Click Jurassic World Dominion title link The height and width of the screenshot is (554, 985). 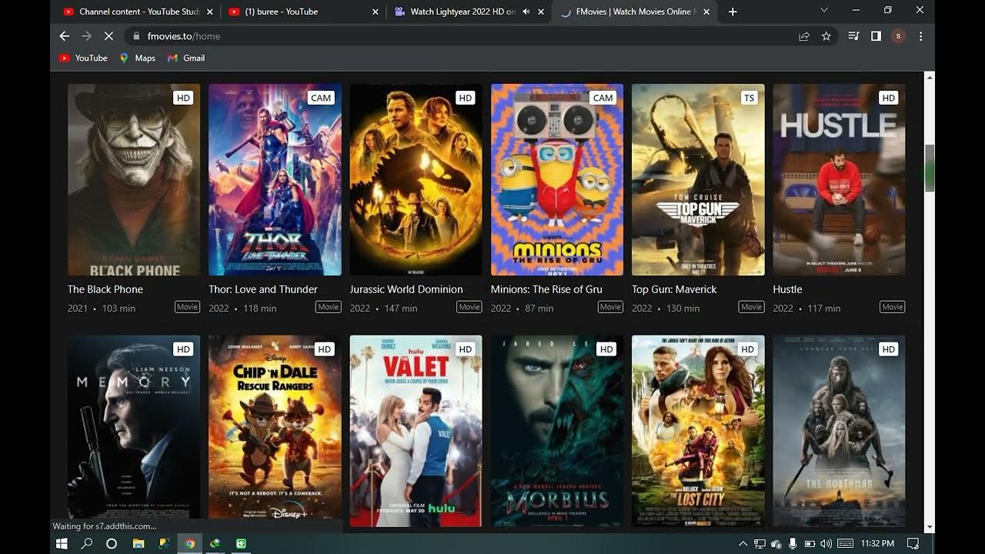click(406, 289)
